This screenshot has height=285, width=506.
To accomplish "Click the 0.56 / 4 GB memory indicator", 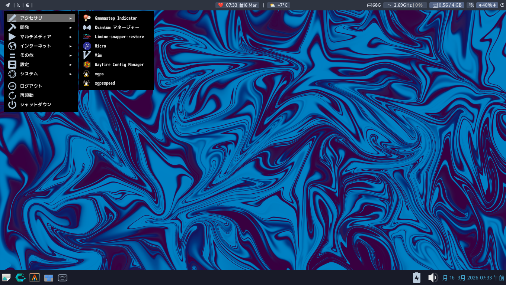I will click(x=446, y=5).
